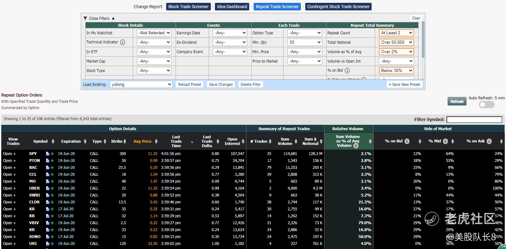Collapse filters via Close Filters toggle
Screen dimensions: 506x249
pyautogui.click(x=99, y=18)
